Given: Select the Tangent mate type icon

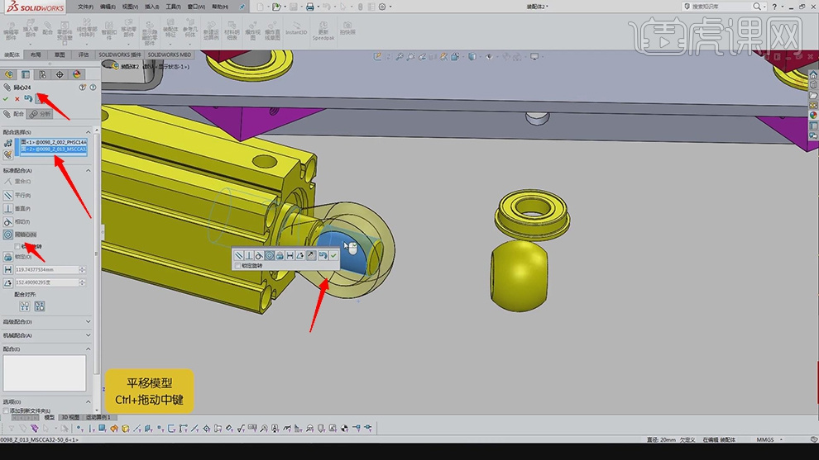Looking at the screenshot, I should 8,221.
